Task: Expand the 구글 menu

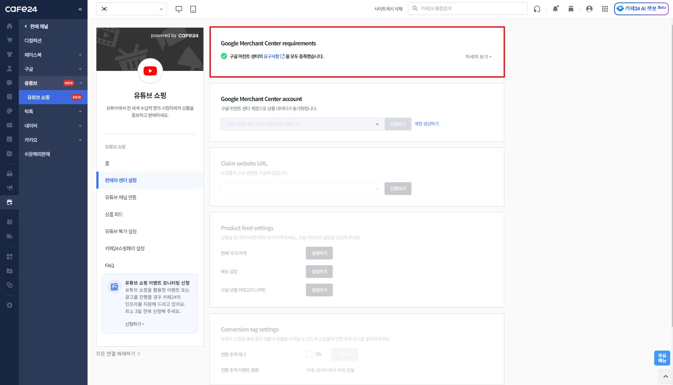Action: [53, 69]
